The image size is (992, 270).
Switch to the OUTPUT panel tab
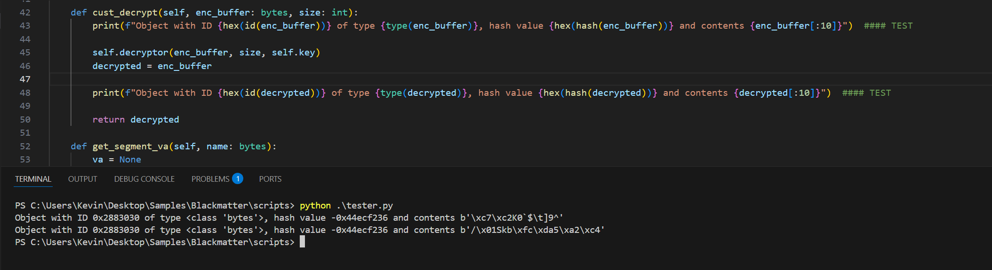pos(82,179)
